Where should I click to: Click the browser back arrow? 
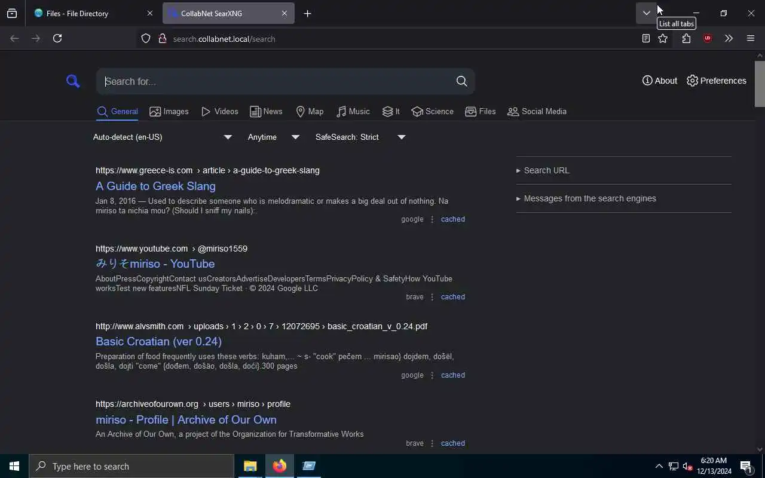pos(14,38)
